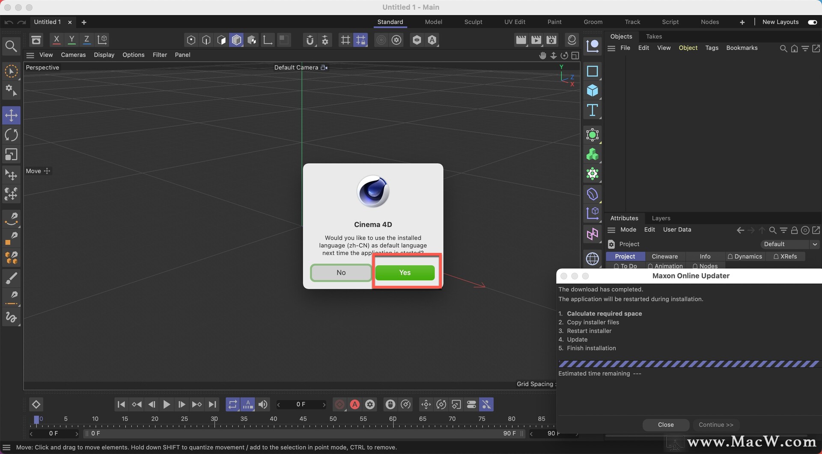822x454 pixels.
Task: Select the Cineware project tab
Action: coord(664,256)
